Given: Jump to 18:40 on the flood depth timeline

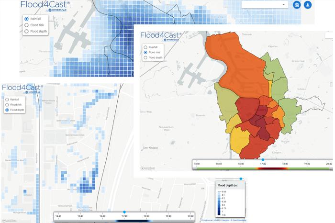Looking at the screenshot, I should tap(146, 216).
